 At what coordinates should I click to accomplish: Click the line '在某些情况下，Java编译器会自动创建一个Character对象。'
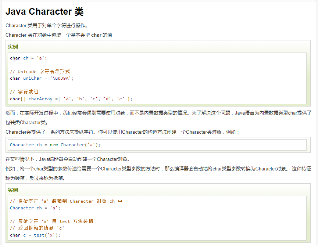[x=68, y=159]
